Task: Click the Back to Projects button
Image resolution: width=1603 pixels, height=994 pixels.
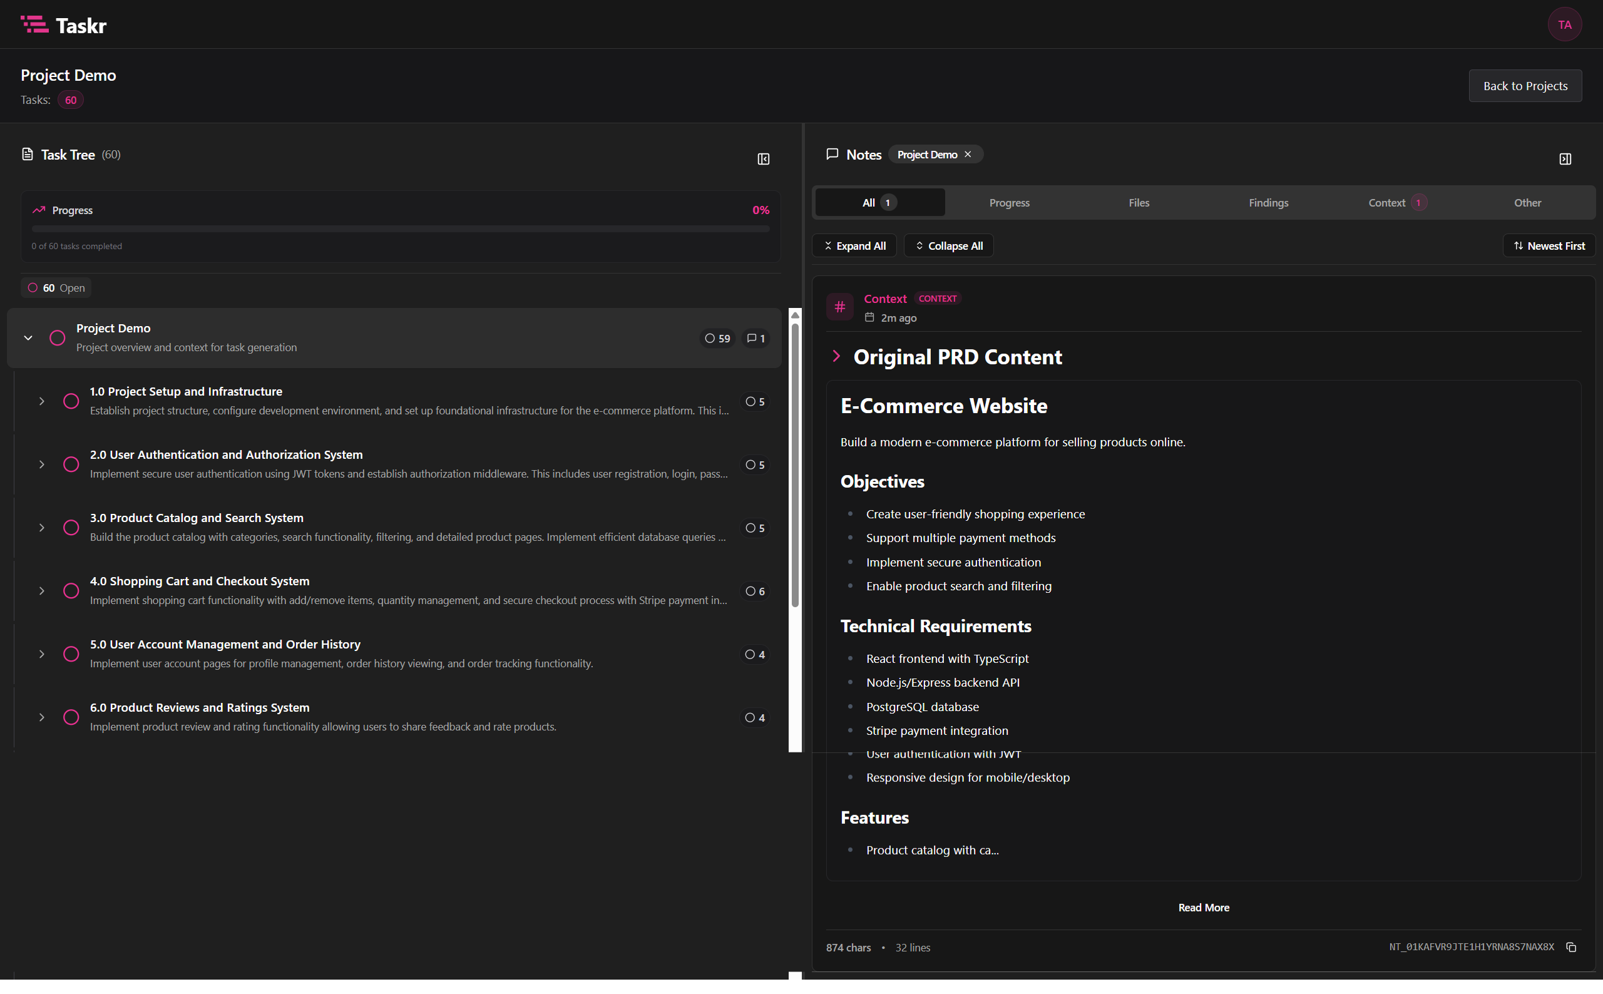Action: click(1525, 86)
